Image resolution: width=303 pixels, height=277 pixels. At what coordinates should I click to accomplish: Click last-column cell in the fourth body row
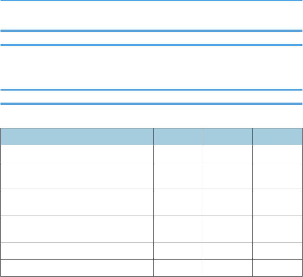[x=277, y=229]
